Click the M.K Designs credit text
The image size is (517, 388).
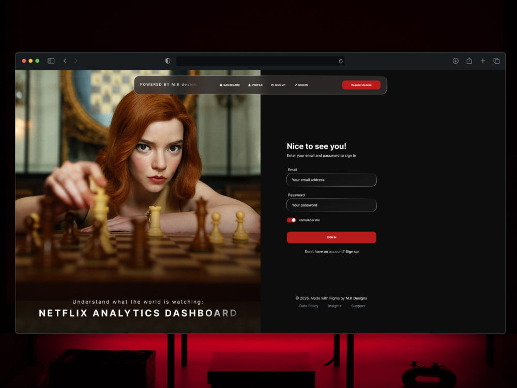[x=356, y=298]
